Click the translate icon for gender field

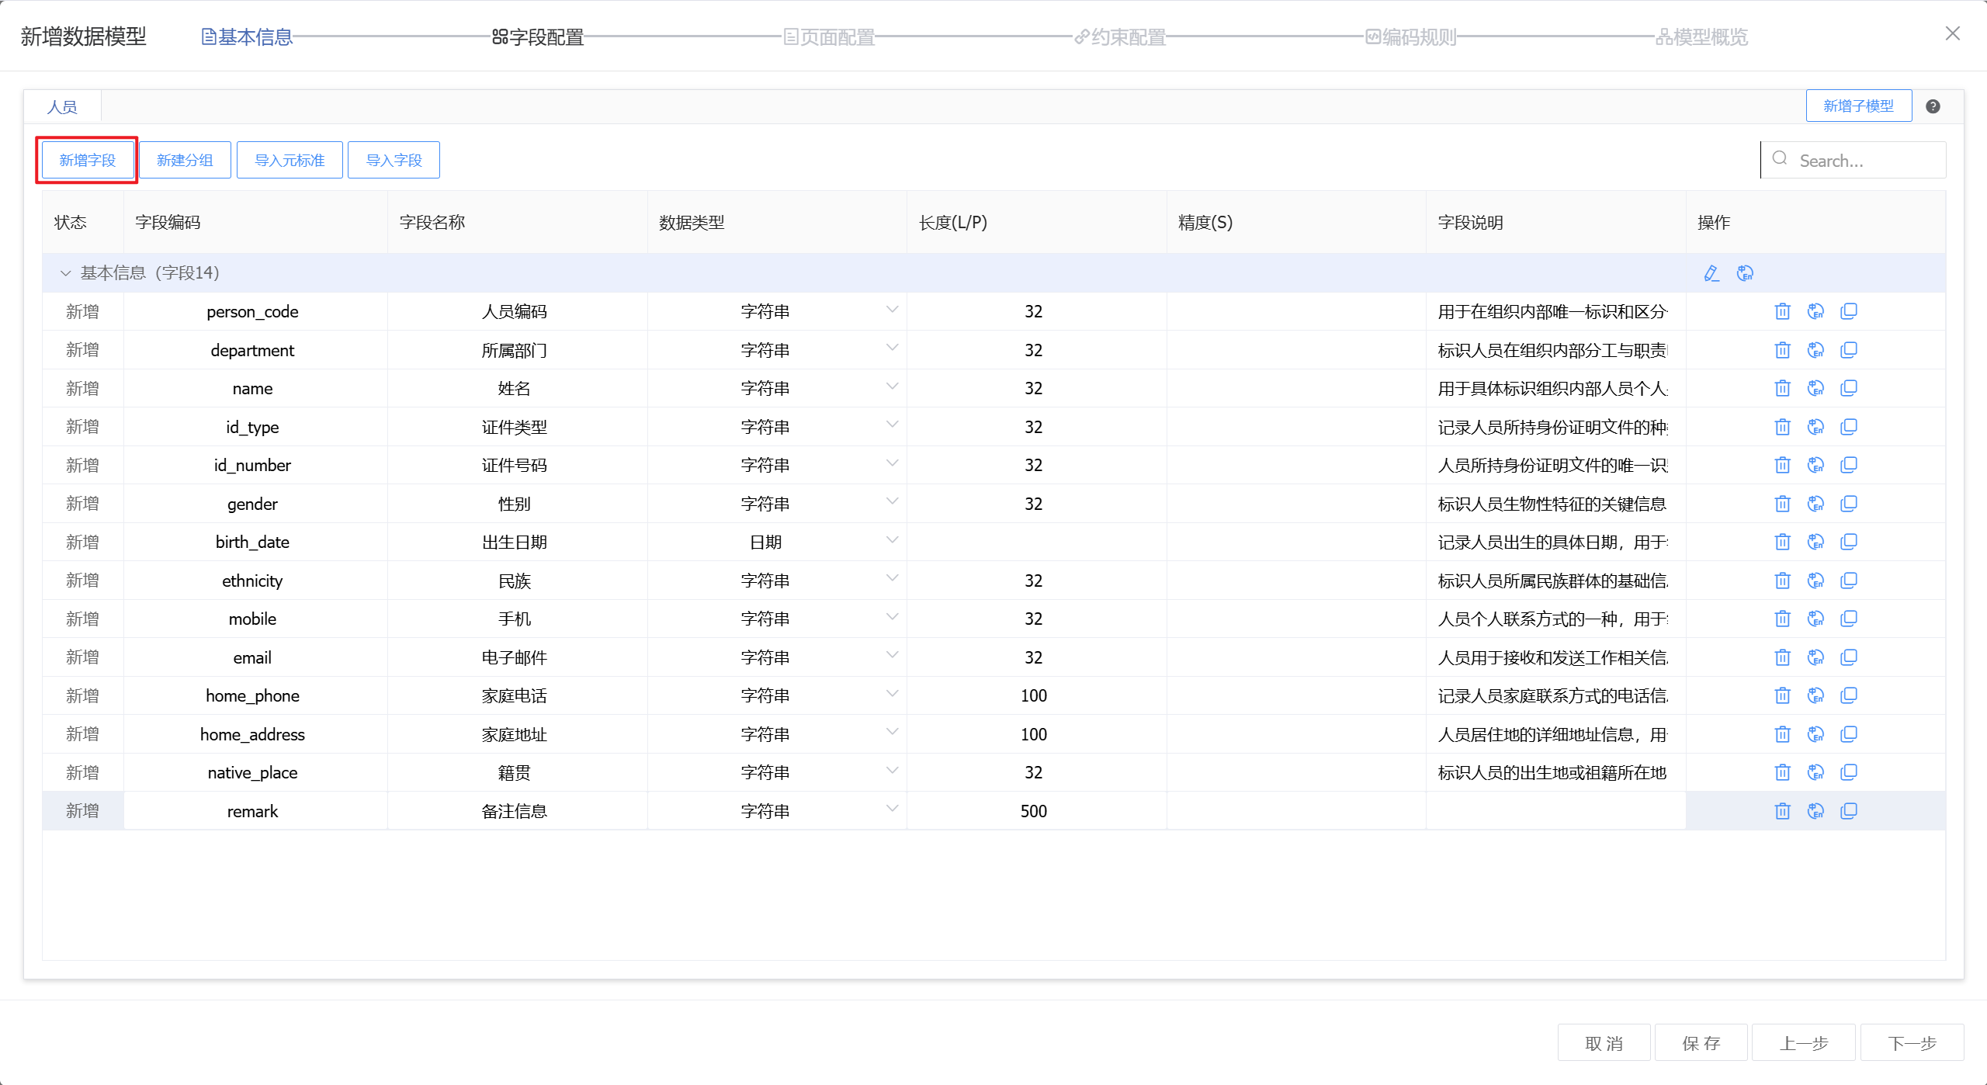(x=1815, y=504)
